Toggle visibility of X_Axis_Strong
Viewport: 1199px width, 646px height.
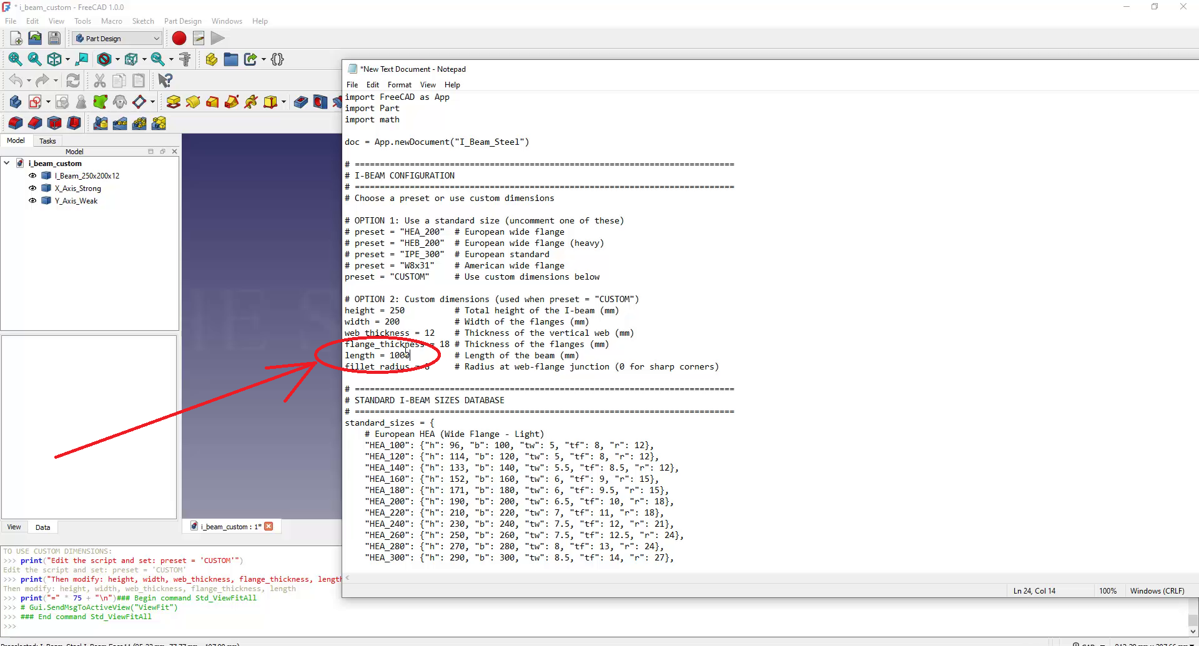[32, 188]
